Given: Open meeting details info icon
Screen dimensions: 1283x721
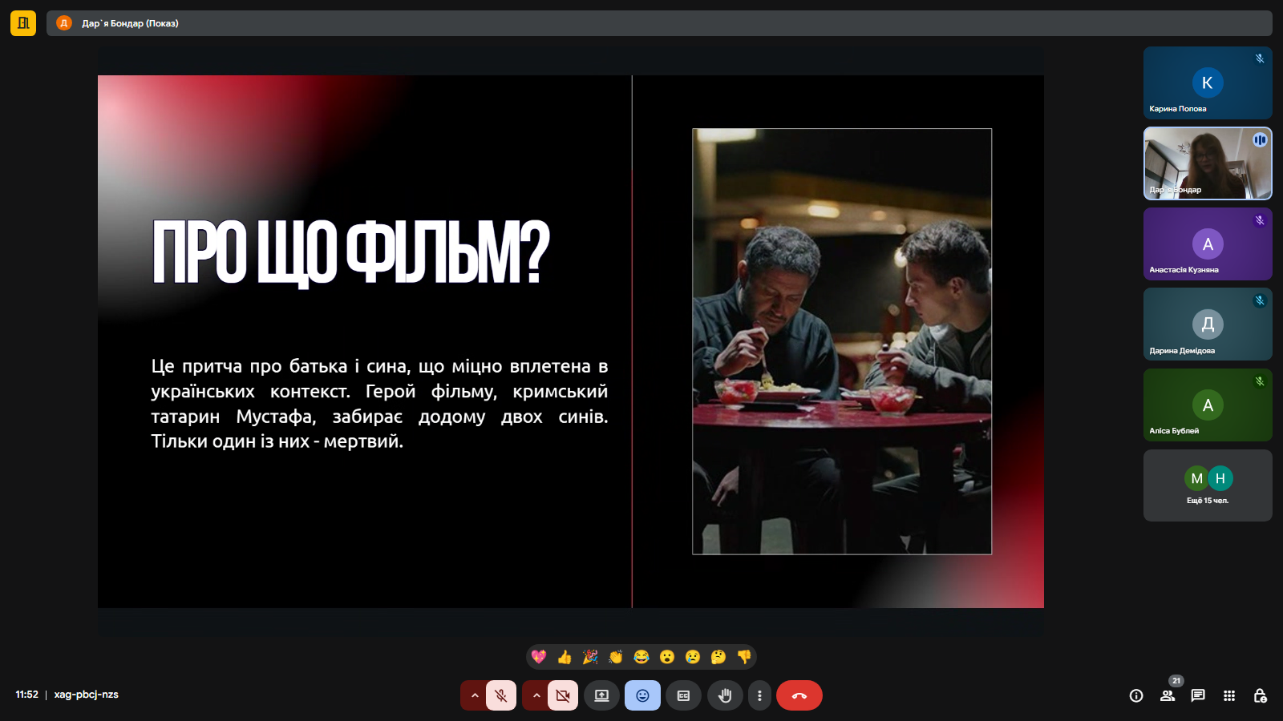Looking at the screenshot, I should [1136, 695].
